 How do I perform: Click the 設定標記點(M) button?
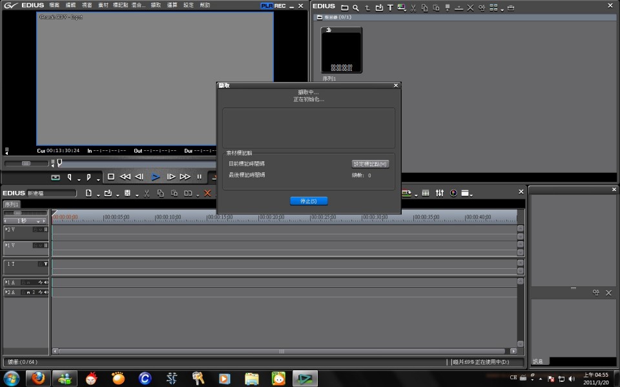pyautogui.click(x=370, y=164)
